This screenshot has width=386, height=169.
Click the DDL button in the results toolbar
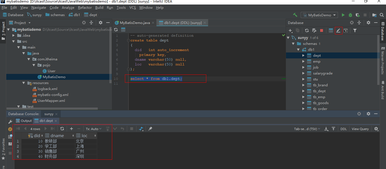[343, 129]
